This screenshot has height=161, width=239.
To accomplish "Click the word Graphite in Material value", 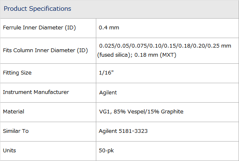I will pyautogui.click(x=172, y=112).
